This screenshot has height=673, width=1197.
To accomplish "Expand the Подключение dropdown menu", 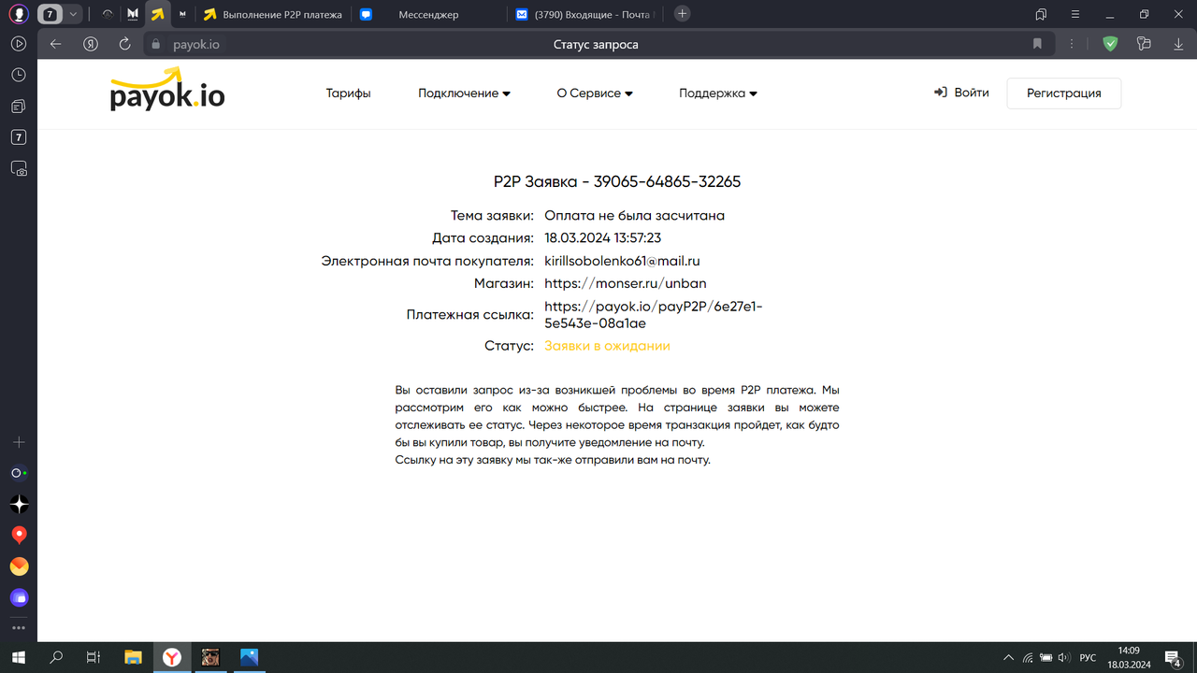I will 464,93.
